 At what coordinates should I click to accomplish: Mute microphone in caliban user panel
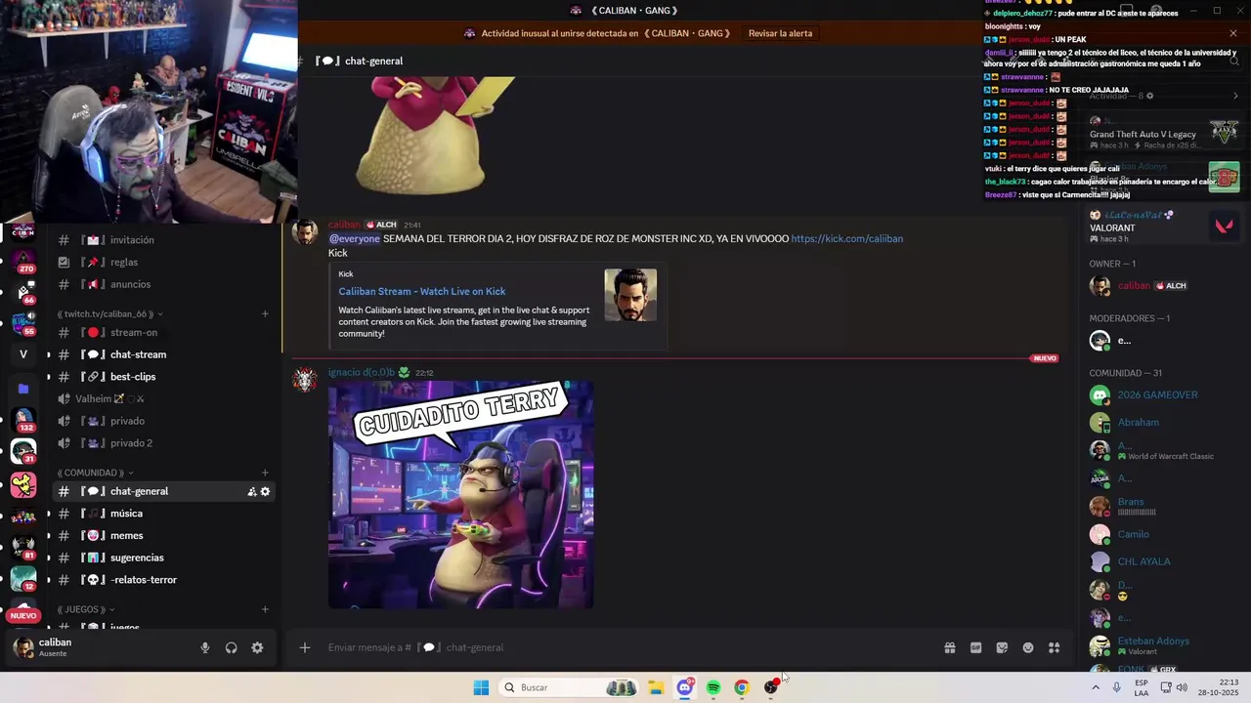tap(205, 647)
